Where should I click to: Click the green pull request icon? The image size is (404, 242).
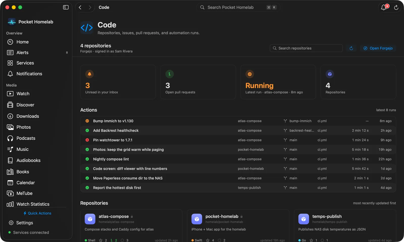(169, 74)
